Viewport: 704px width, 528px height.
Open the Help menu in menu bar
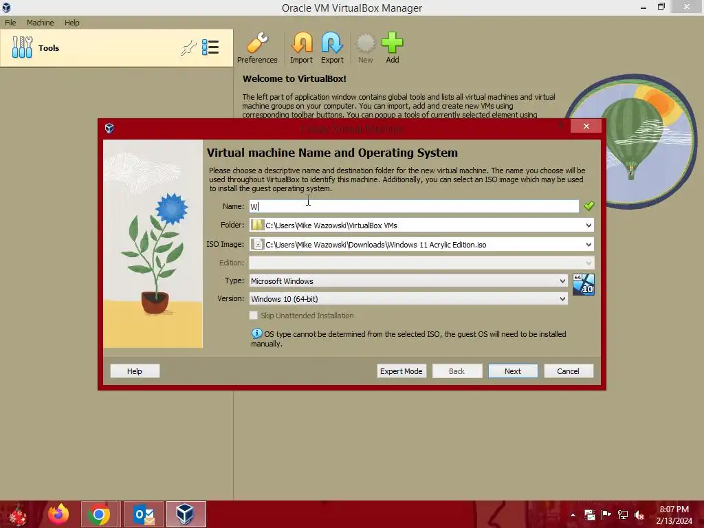[x=71, y=23]
